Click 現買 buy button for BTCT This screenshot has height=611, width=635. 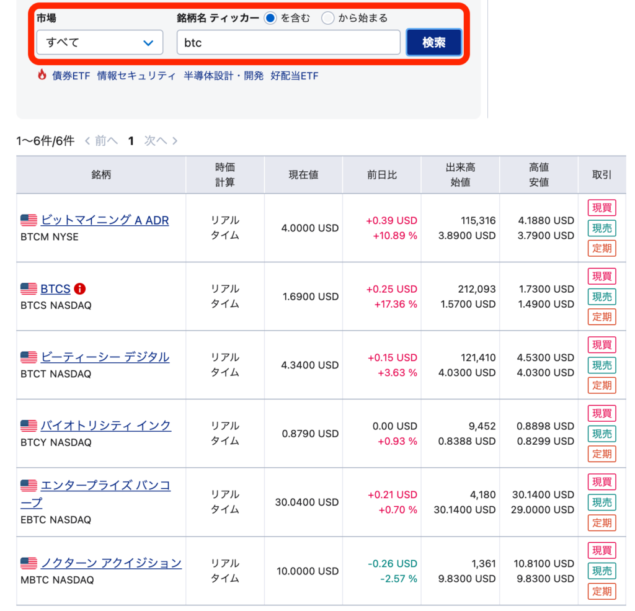(602, 345)
